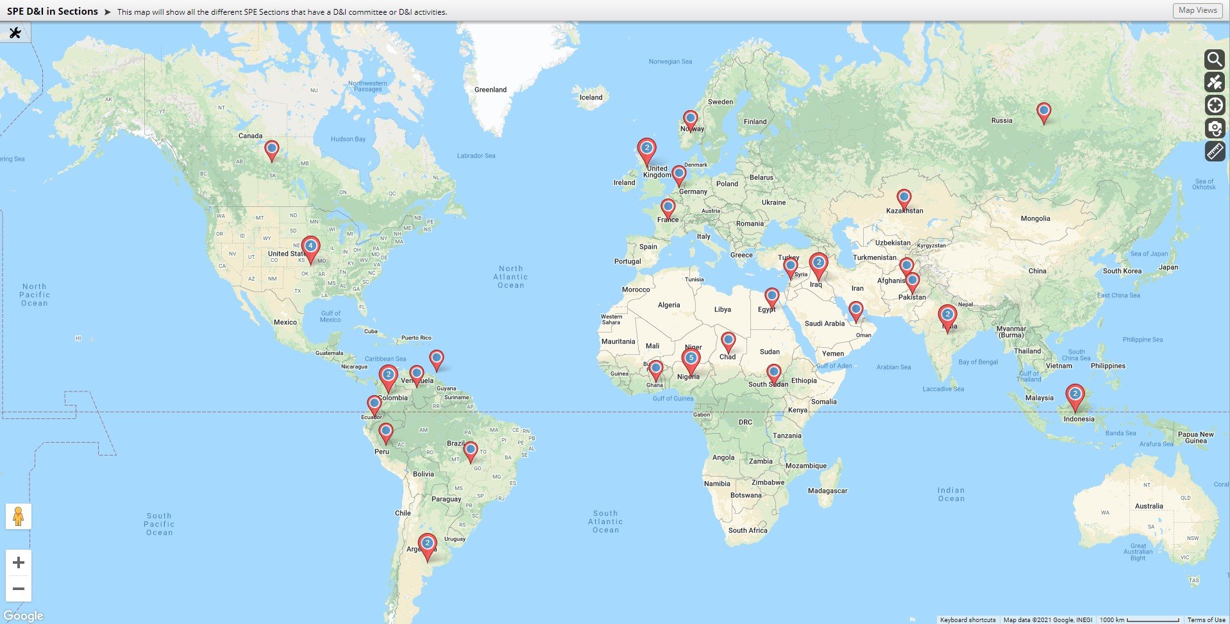This screenshot has width=1230, height=624.
Task: Select the marker pin on Norway
Action: (x=689, y=118)
